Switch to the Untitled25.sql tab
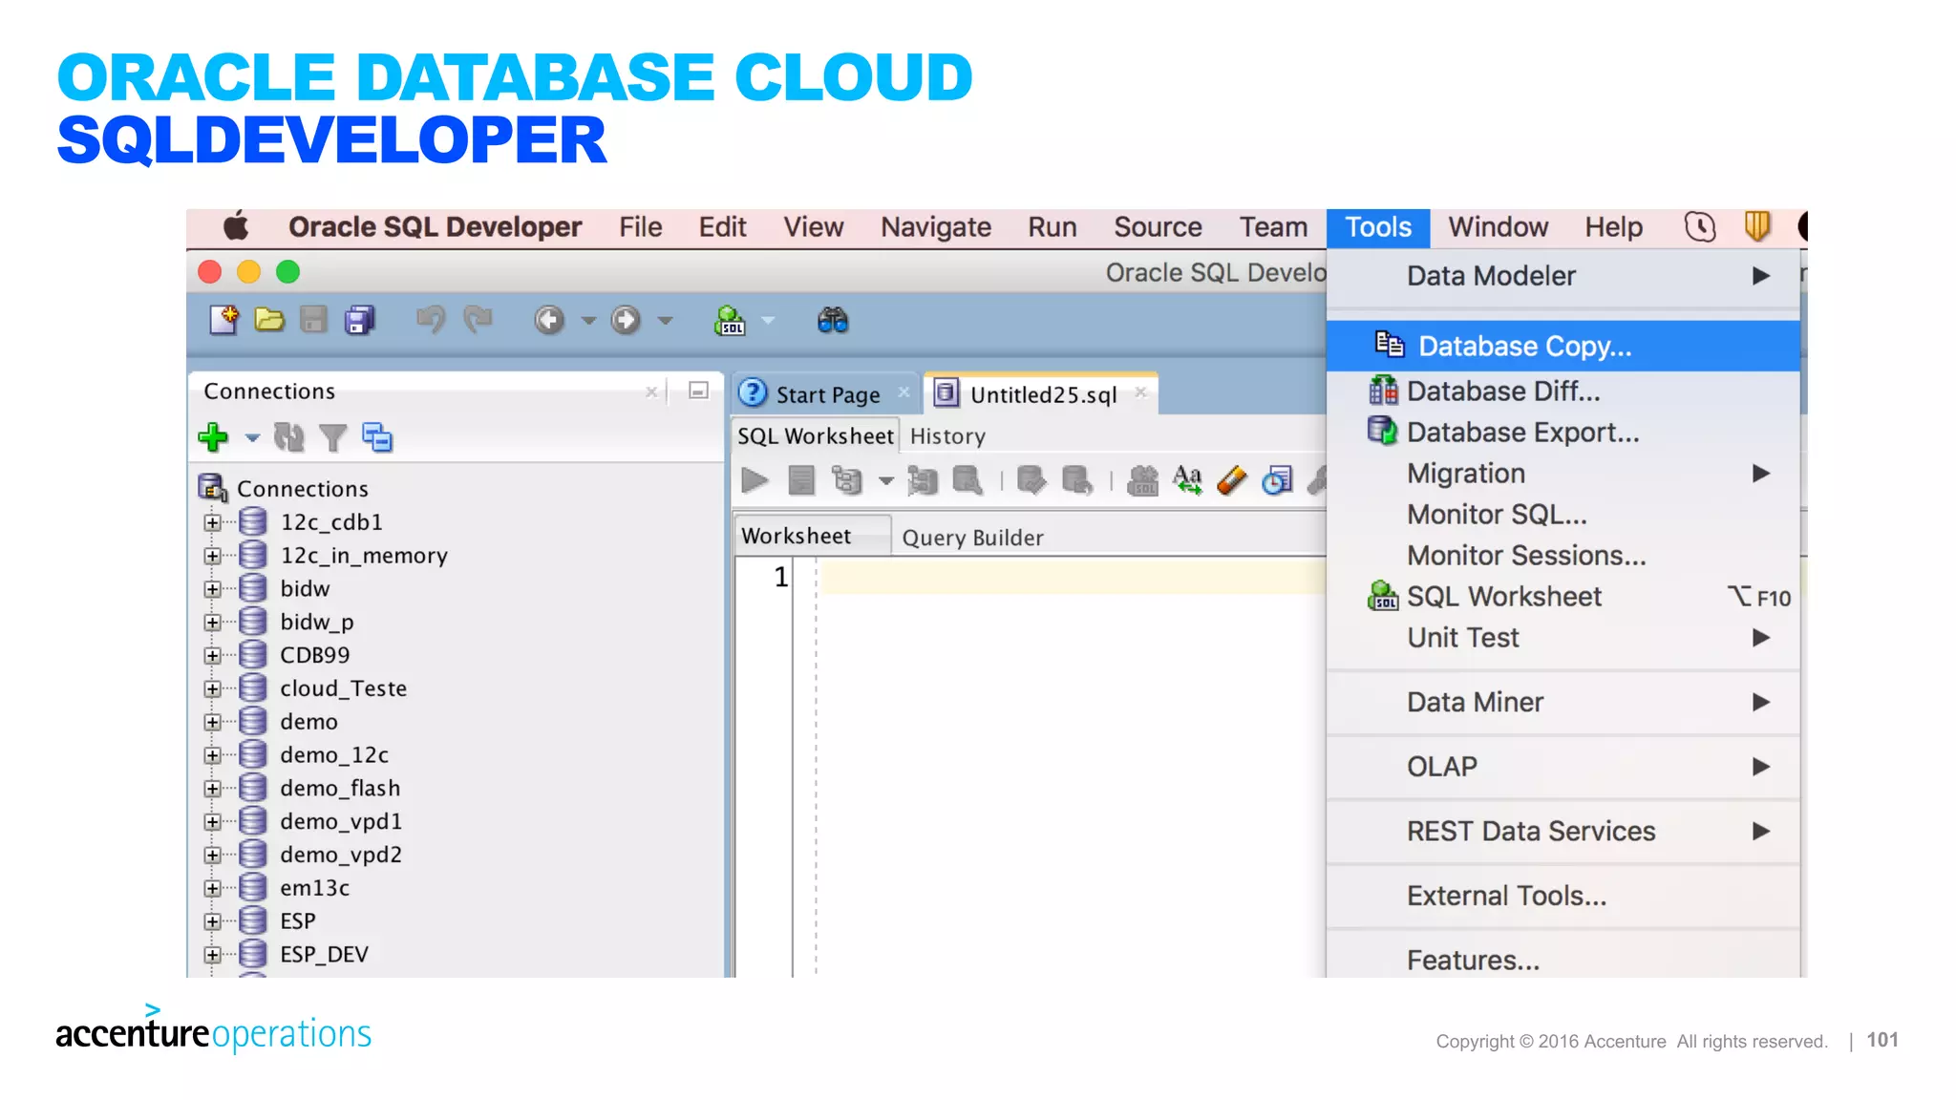Image resolution: width=1956 pixels, height=1100 pixels. 1042,394
